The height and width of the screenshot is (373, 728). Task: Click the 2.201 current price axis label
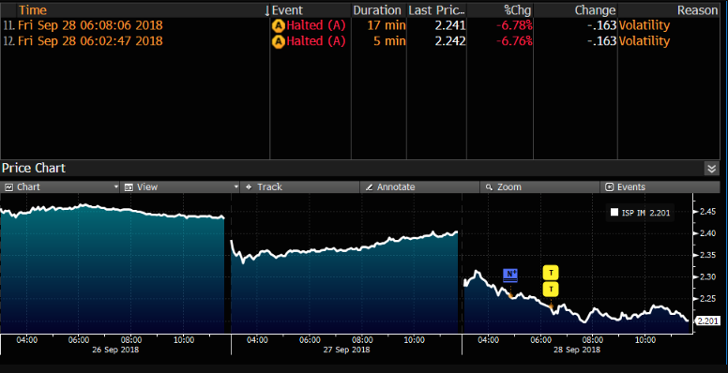[x=707, y=321]
